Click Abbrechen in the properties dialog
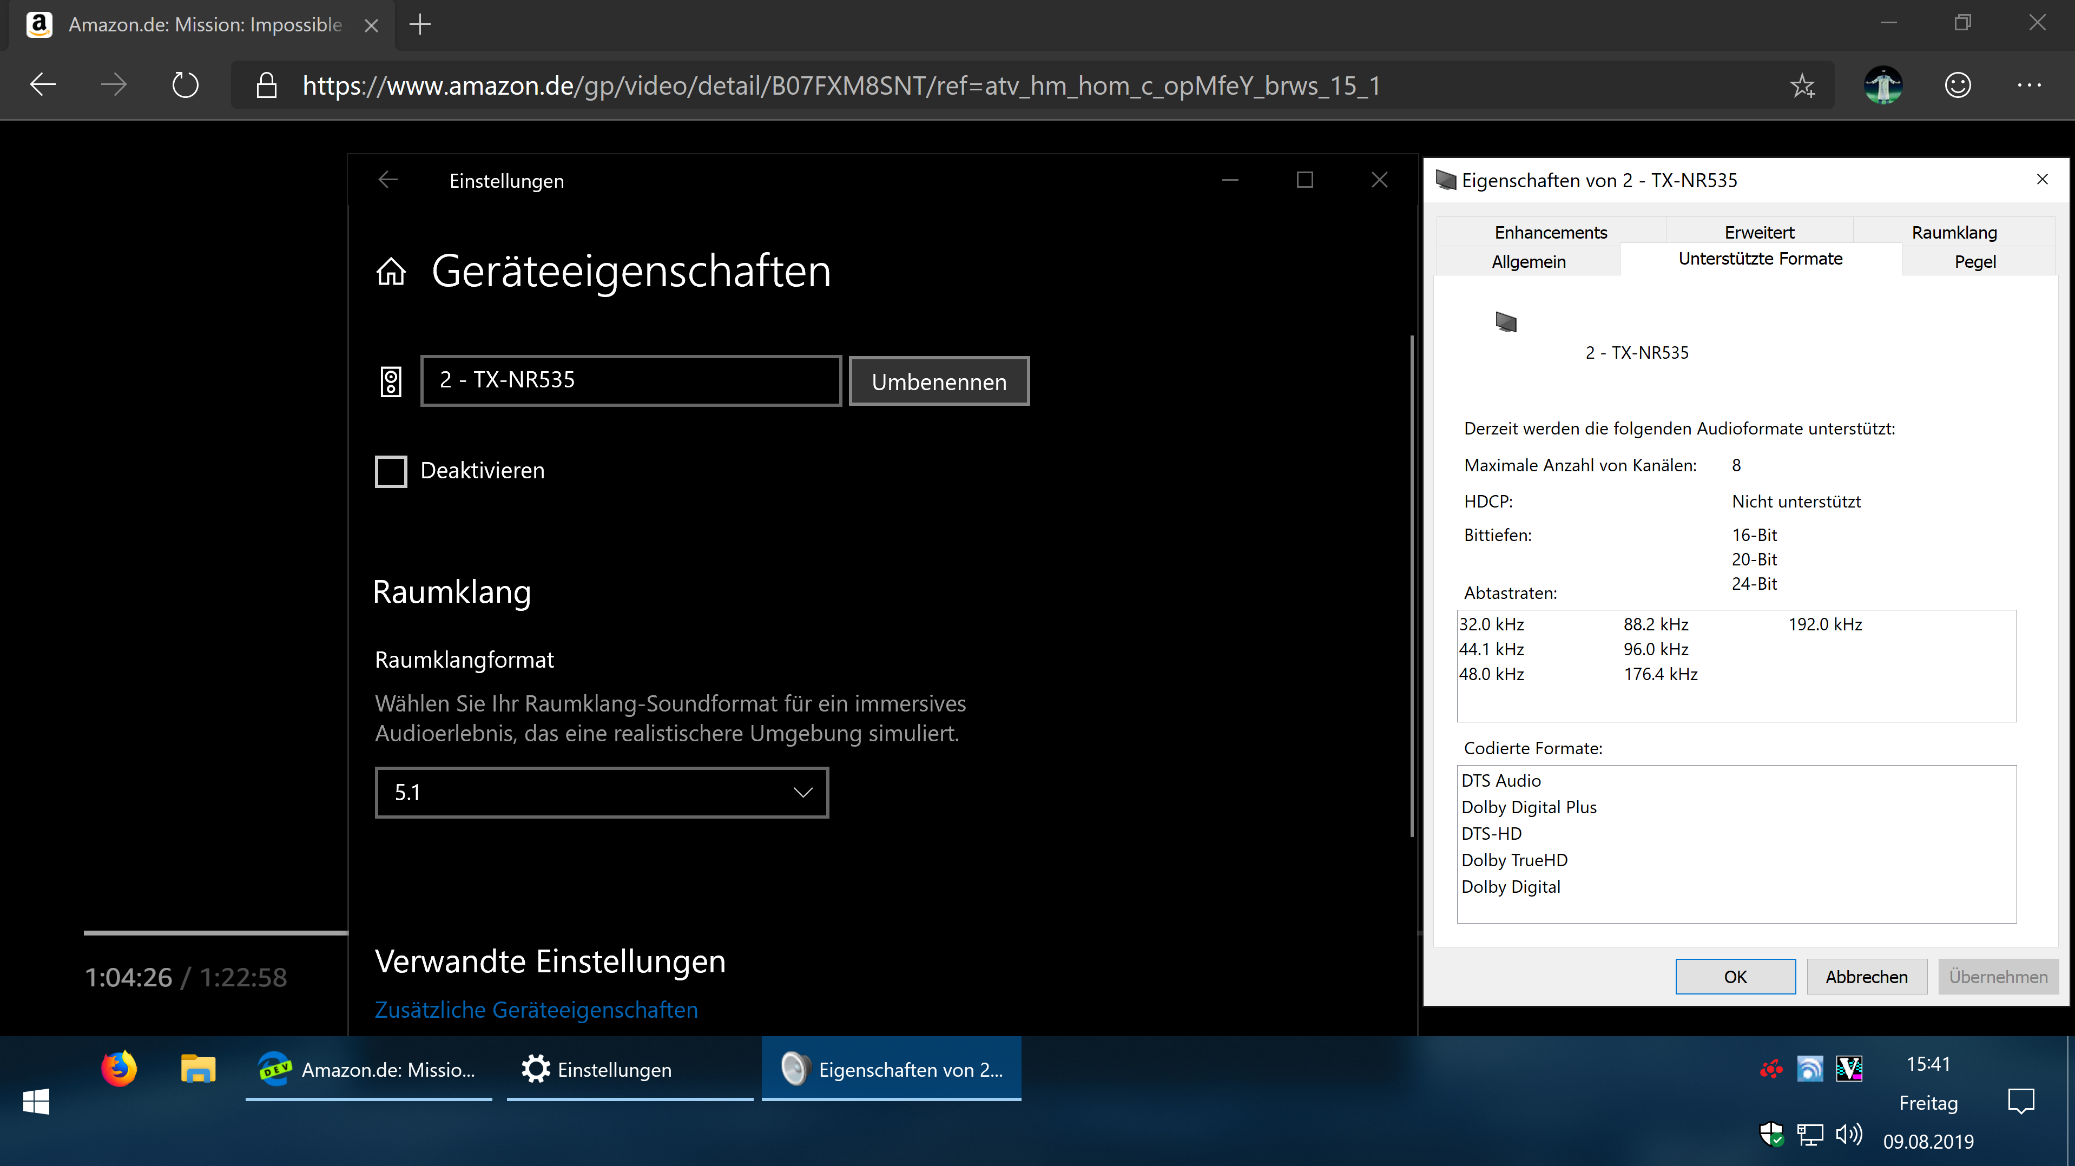 point(1866,977)
